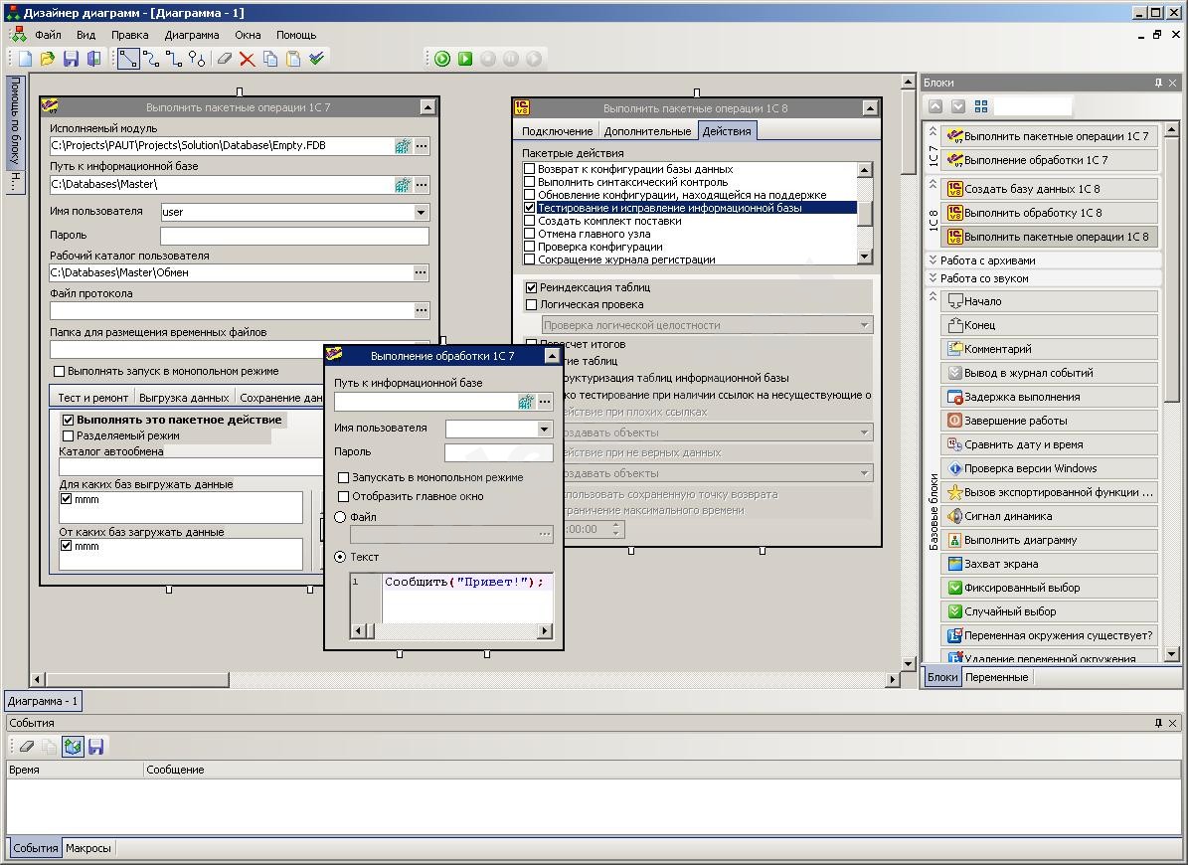Viewport: 1188px width, 865px height.
Task: Click the double check mark toolbar icon
Action: [x=316, y=59]
